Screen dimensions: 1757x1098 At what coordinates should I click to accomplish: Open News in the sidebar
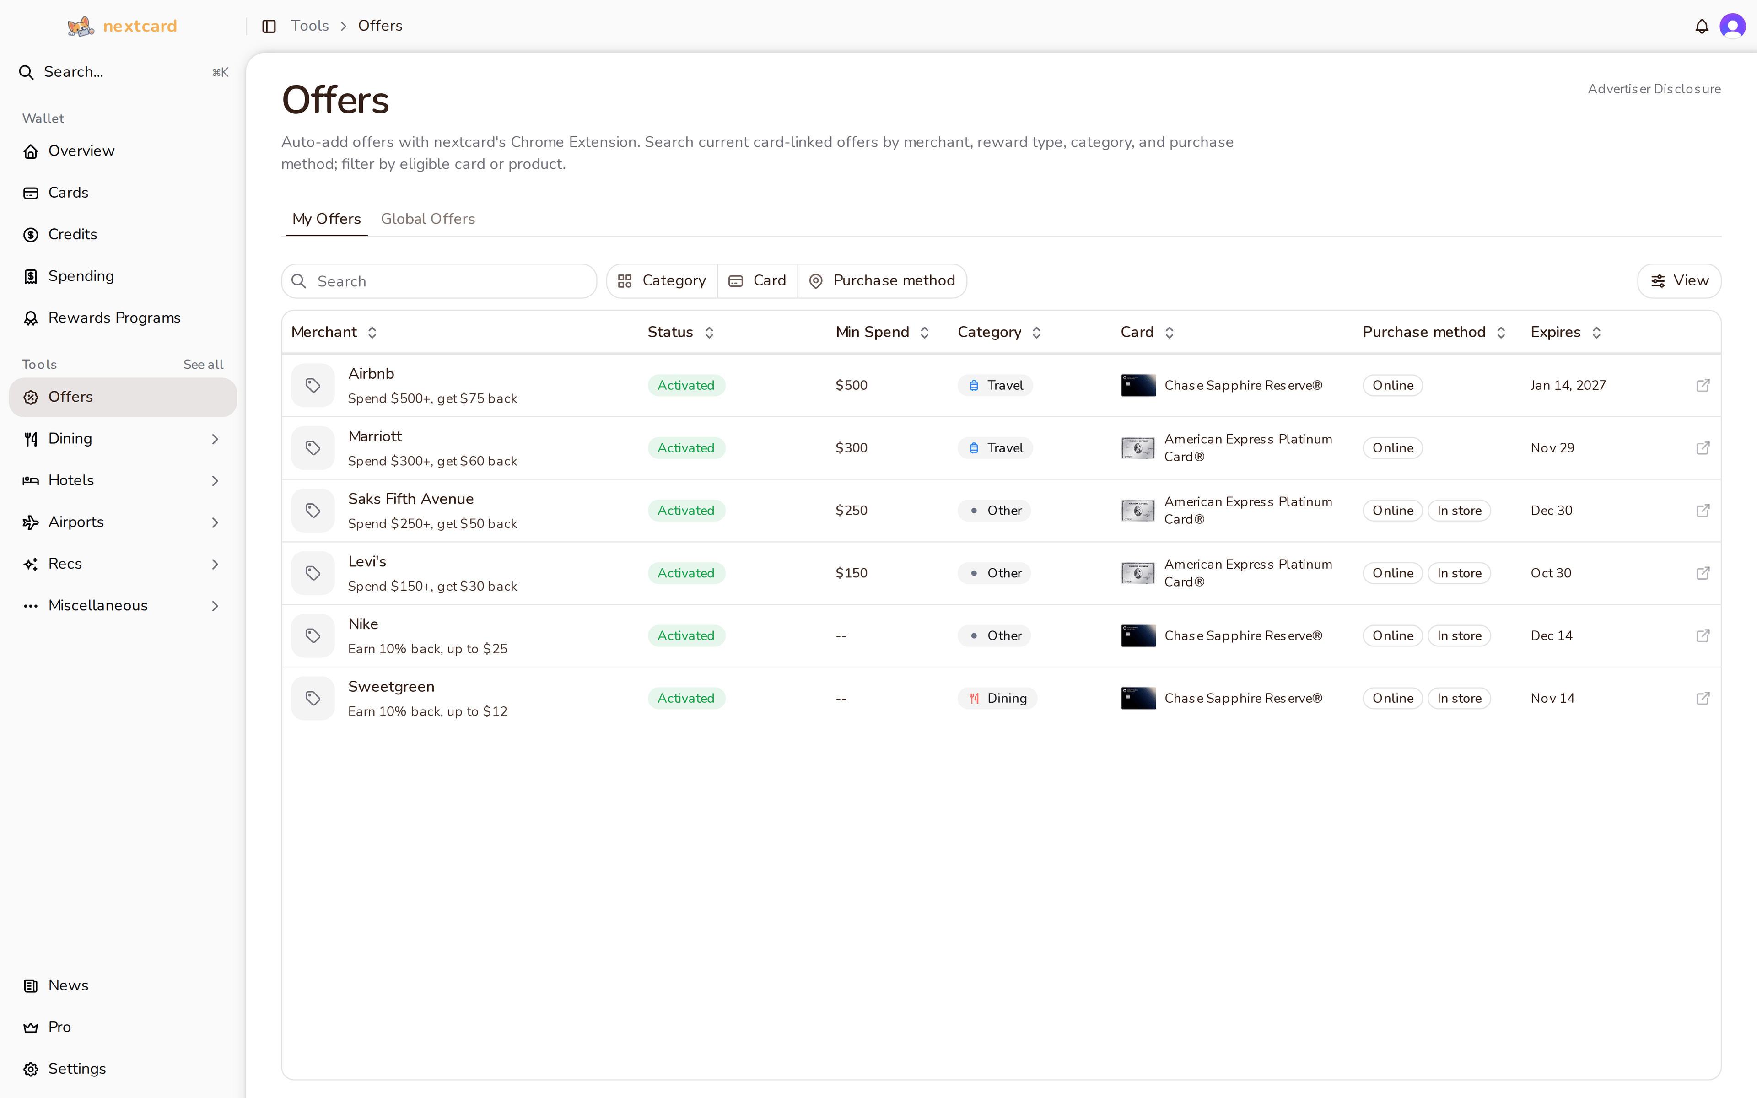[123, 985]
